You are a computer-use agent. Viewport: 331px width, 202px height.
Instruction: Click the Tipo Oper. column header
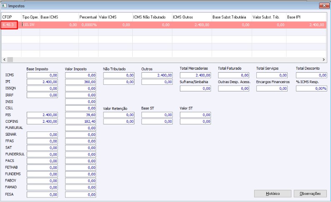pos(30,17)
